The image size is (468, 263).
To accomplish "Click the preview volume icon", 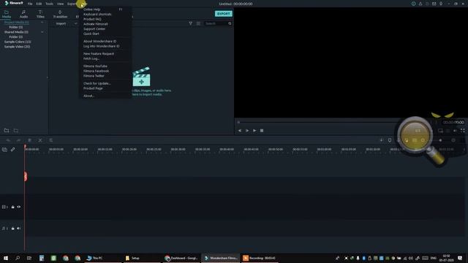I will 455,131.
